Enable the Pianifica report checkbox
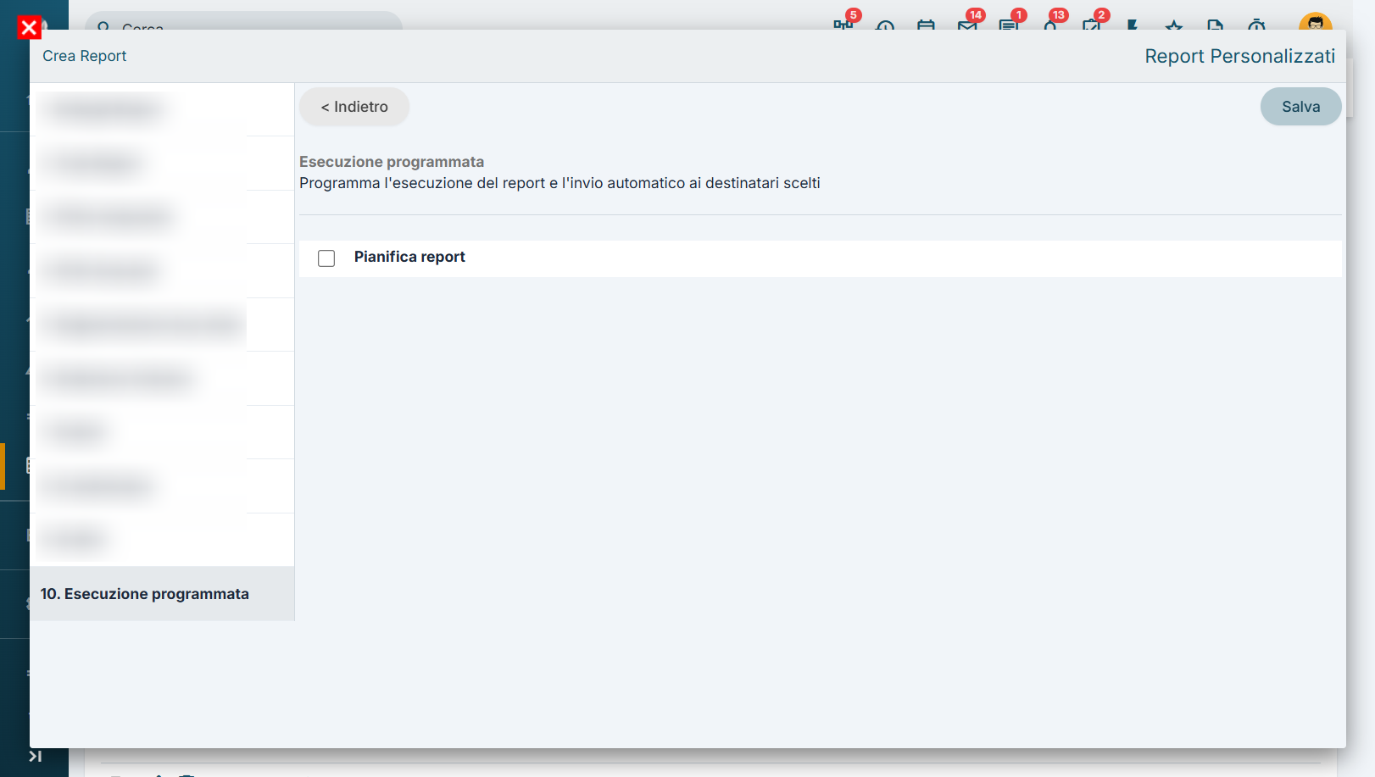 (326, 258)
